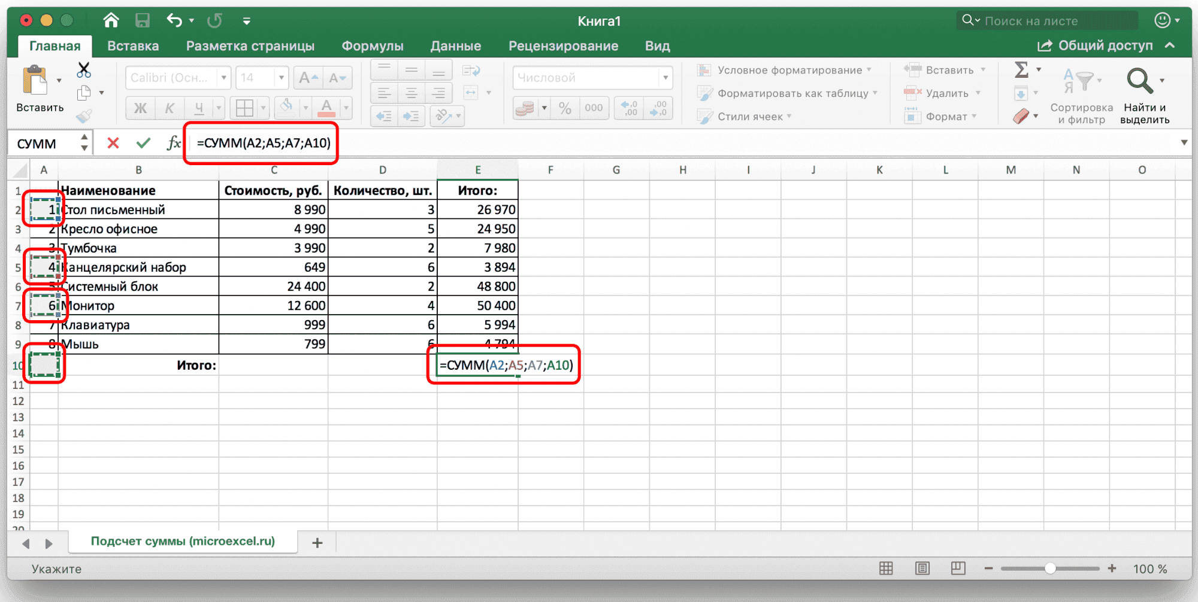
Task: Click the Общий доступ share button
Action: click(x=1096, y=46)
